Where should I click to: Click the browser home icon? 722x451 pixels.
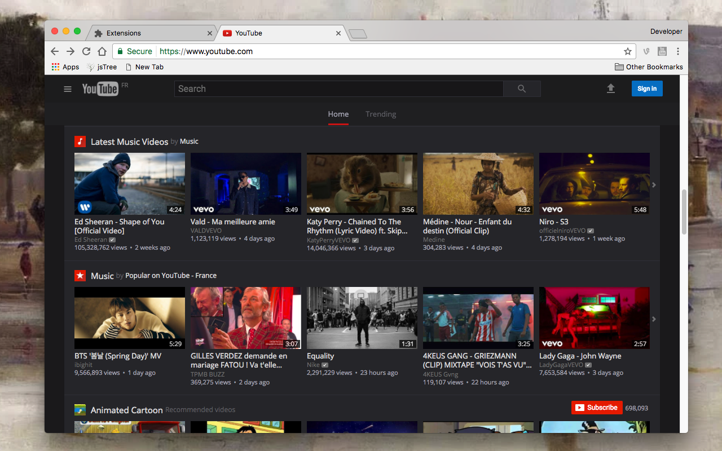(x=102, y=51)
